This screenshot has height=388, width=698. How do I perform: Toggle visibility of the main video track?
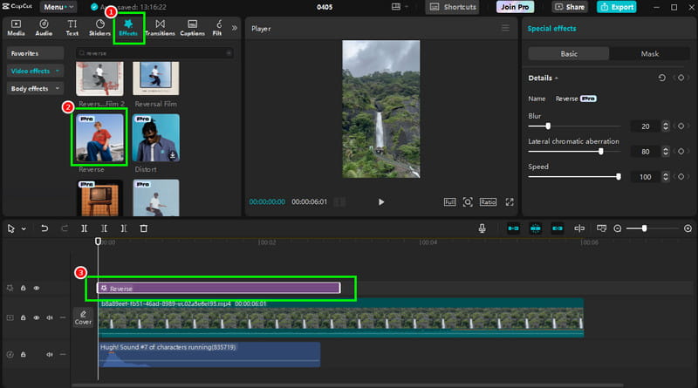(x=37, y=318)
